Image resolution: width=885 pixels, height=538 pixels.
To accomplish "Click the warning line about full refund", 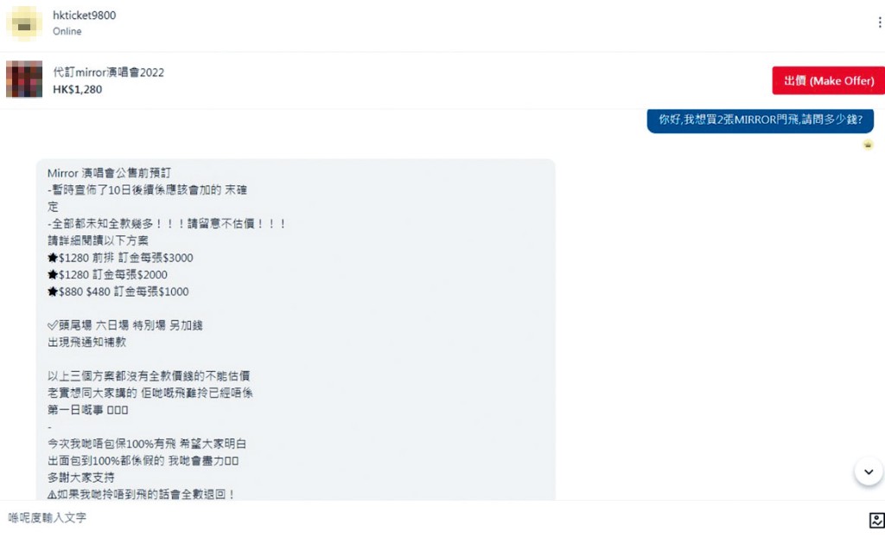I will click(x=141, y=495).
